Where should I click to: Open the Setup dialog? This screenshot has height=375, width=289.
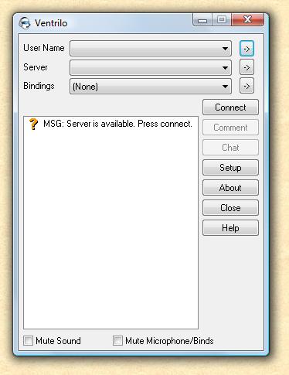(230, 168)
